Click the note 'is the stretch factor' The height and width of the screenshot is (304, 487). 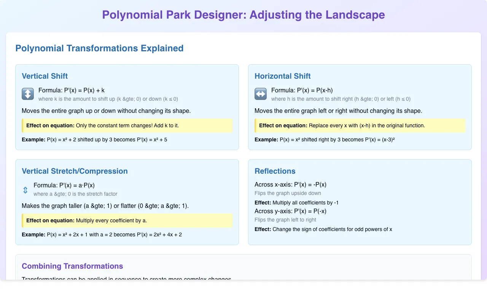pyautogui.click(x=75, y=194)
